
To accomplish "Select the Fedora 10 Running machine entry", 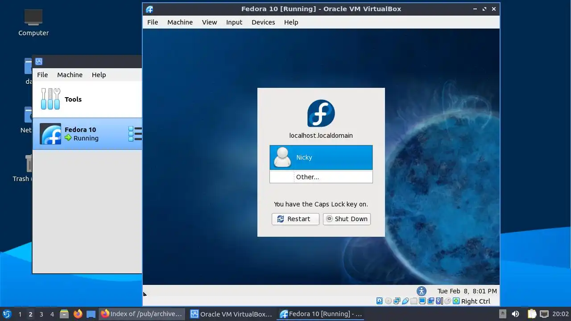I will [x=87, y=134].
